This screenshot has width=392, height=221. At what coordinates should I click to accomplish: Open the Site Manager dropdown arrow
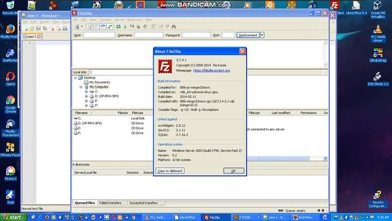click(82, 26)
